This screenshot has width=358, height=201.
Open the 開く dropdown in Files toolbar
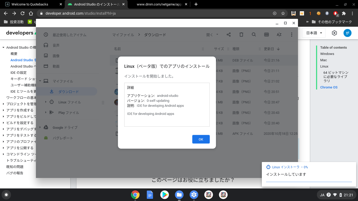[212, 35]
